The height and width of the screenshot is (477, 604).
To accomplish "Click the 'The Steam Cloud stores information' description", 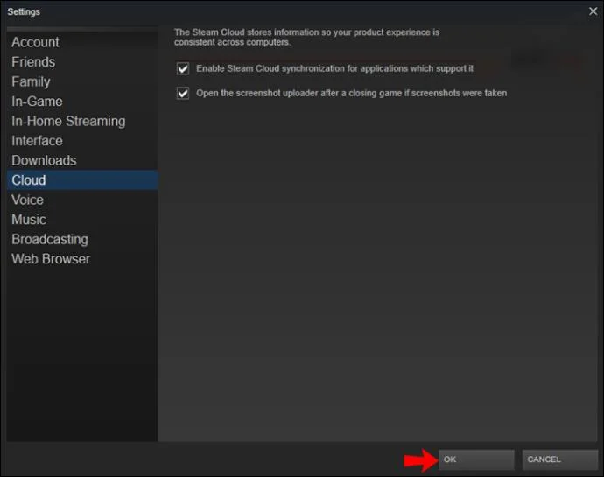I will pos(306,37).
